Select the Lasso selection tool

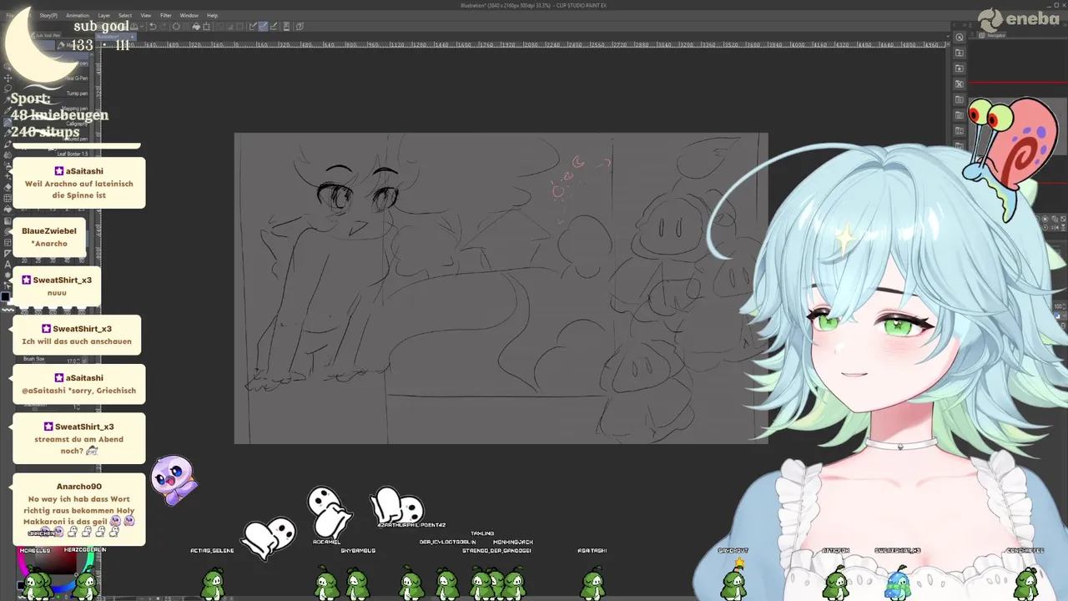pyautogui.click(x=8, y=88)
